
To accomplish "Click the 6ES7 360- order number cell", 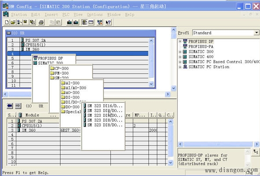I will click(x=70, y=130).
